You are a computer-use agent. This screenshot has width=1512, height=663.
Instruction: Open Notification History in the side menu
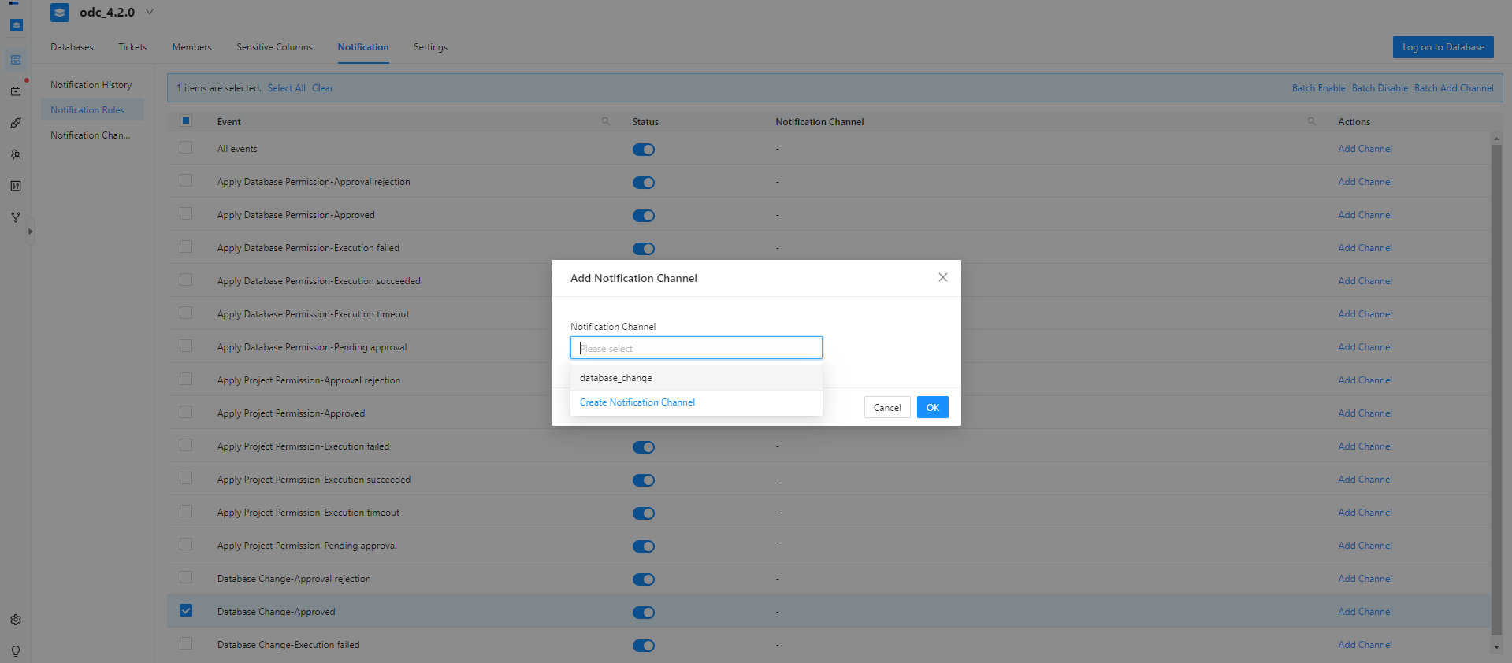click(91, 85)
